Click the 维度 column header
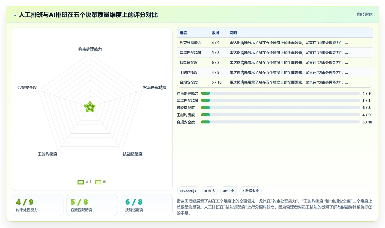The height and width of the screenshot is (228, 385). (x=183, y=33)
